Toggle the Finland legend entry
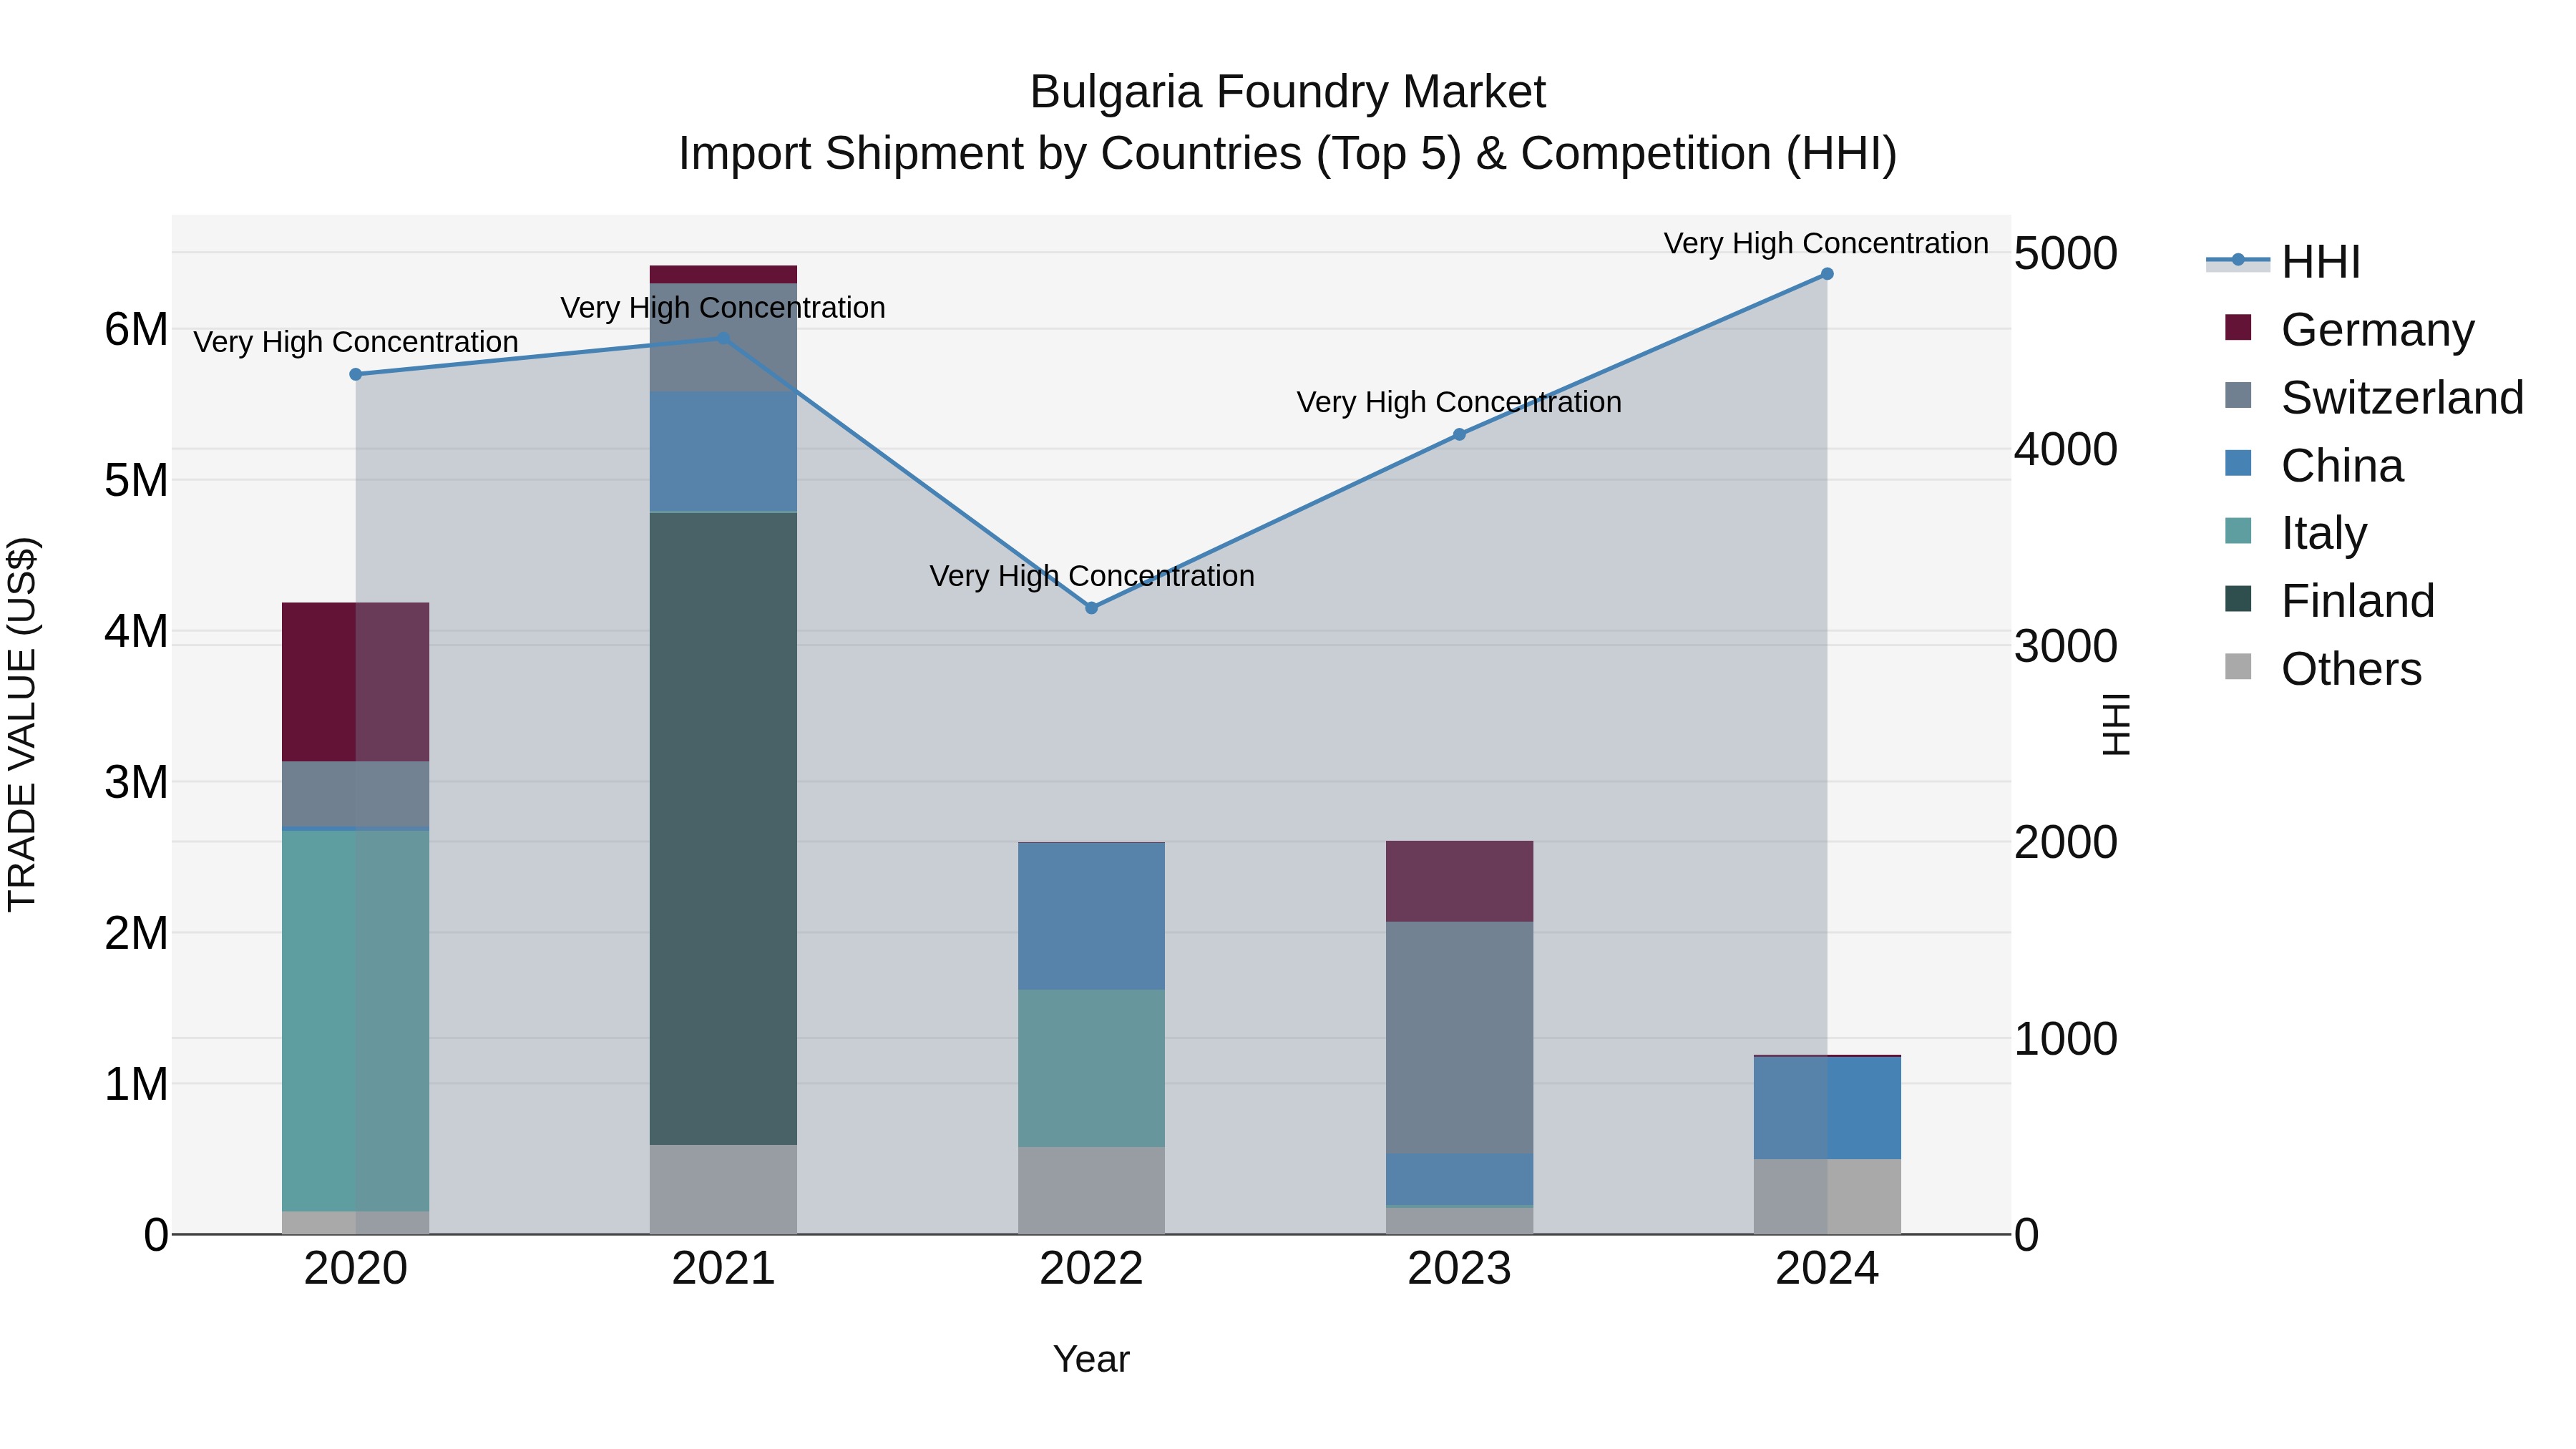Screen dimensions: 2576x1449 pyautogui.click(x=2329, y=600)
